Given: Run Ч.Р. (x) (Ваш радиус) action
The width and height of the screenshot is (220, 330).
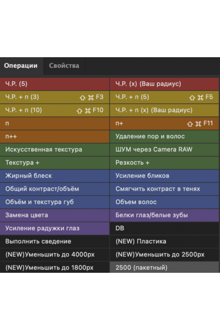Looking at the screenshot, I should pyautogui.click(x=164, y=84).
